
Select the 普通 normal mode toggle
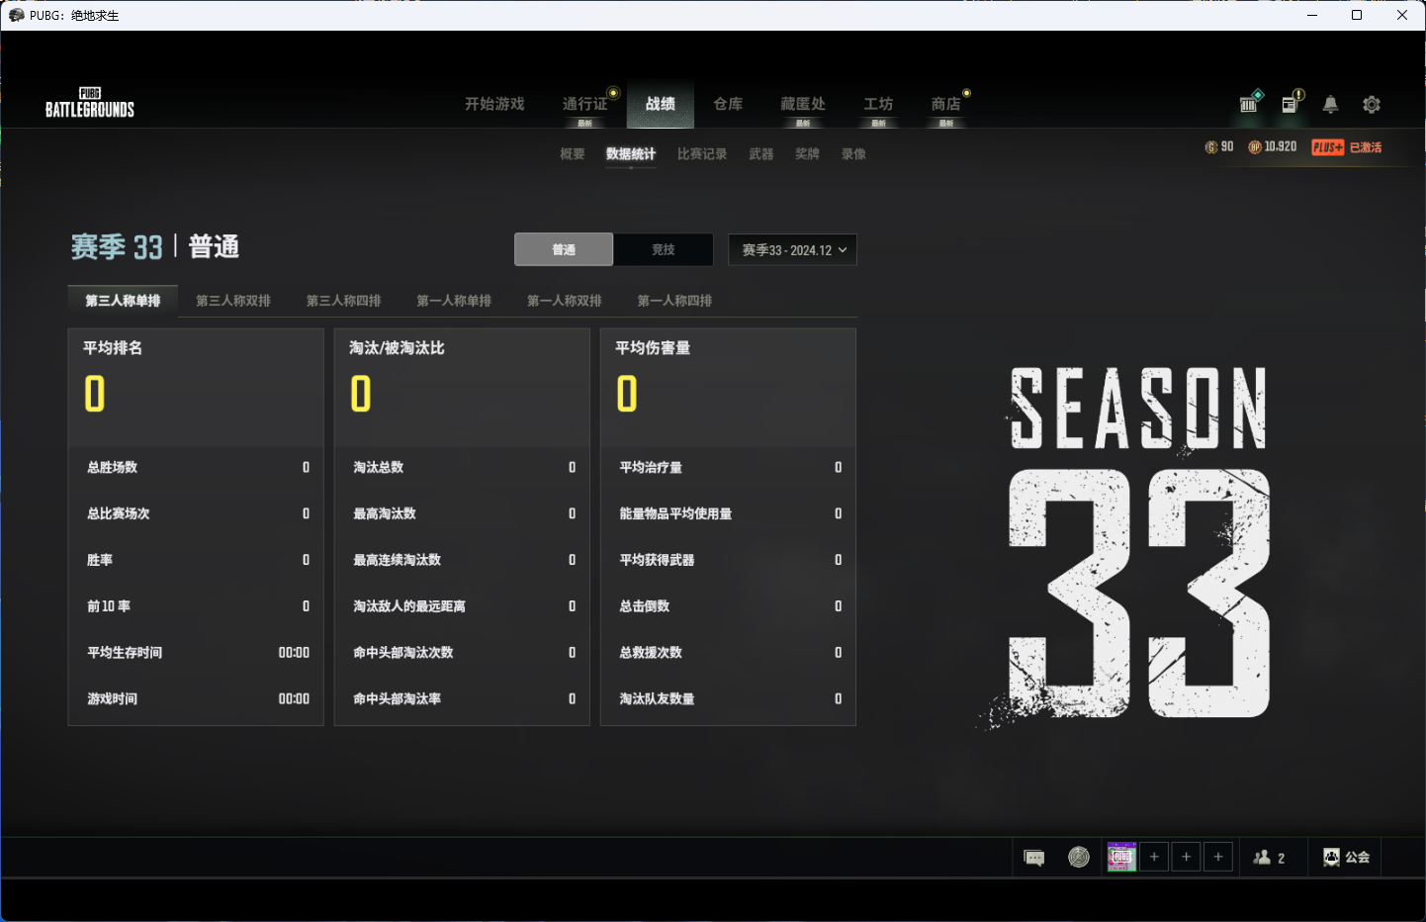point(564,249)
